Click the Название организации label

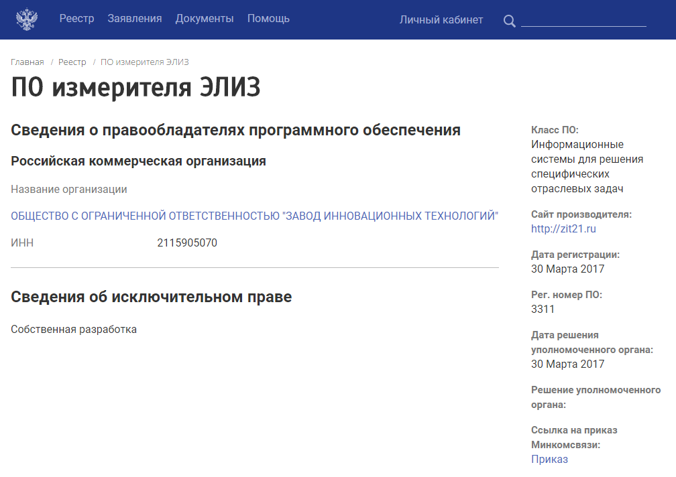pos(69,190)
